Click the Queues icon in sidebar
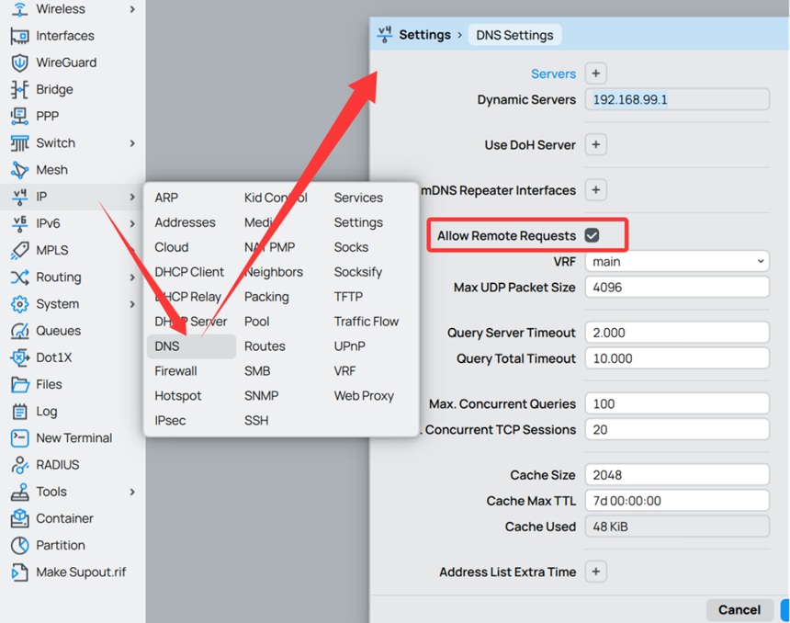The height and width of the screenshot is (623, 790). point(19,331)
